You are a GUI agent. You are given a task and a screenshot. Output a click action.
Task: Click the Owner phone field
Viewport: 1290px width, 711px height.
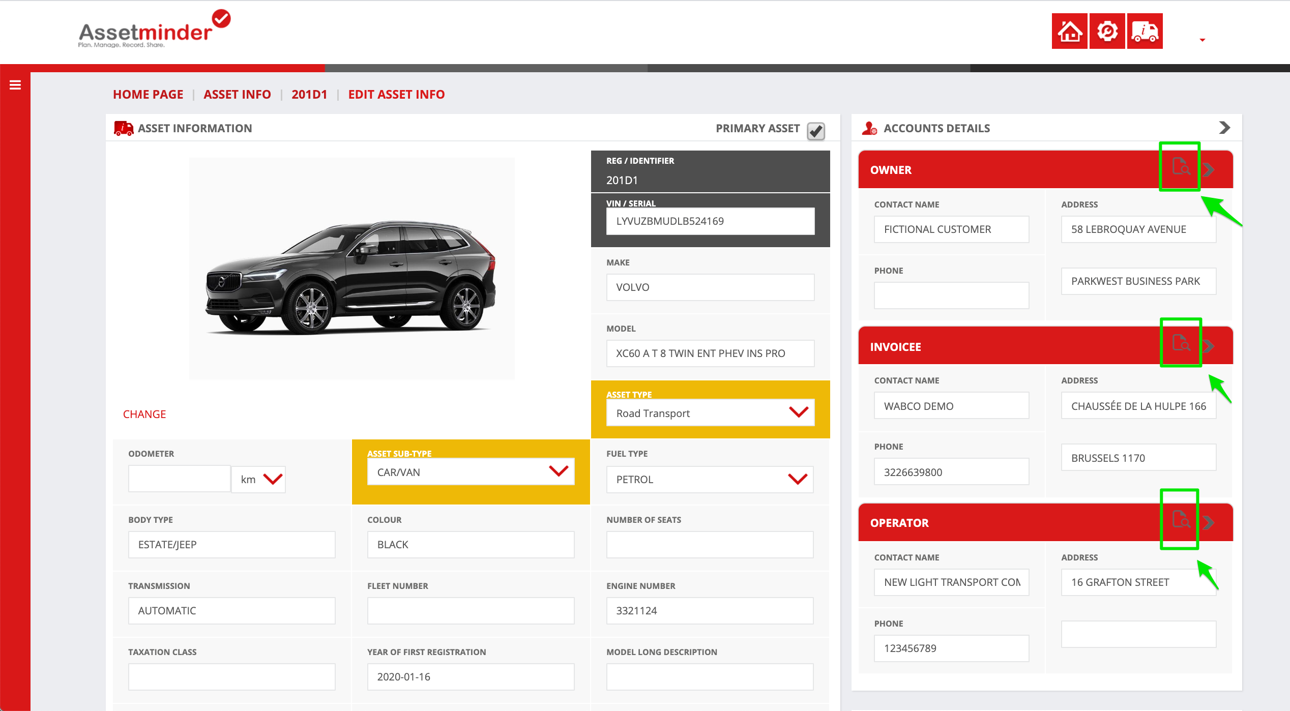click(951, 295)
